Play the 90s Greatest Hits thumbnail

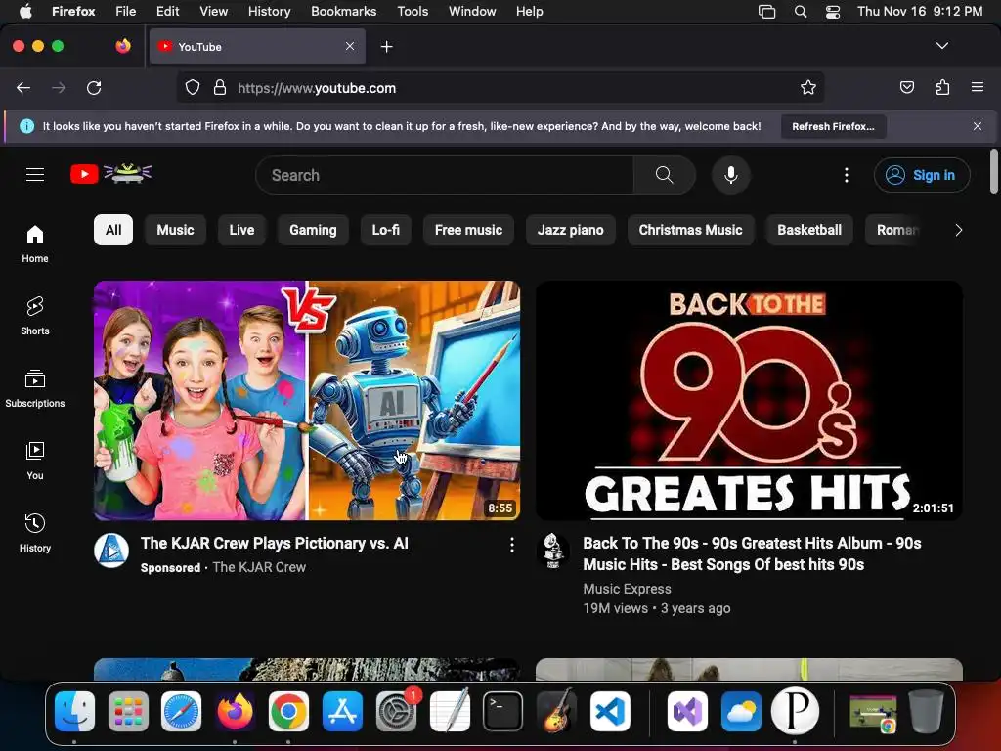(x=749, y=400)
